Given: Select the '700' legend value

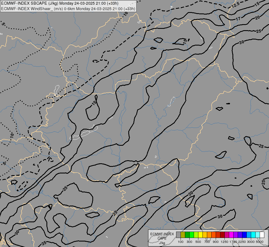Looking at the screenshot, I should 207,242.
